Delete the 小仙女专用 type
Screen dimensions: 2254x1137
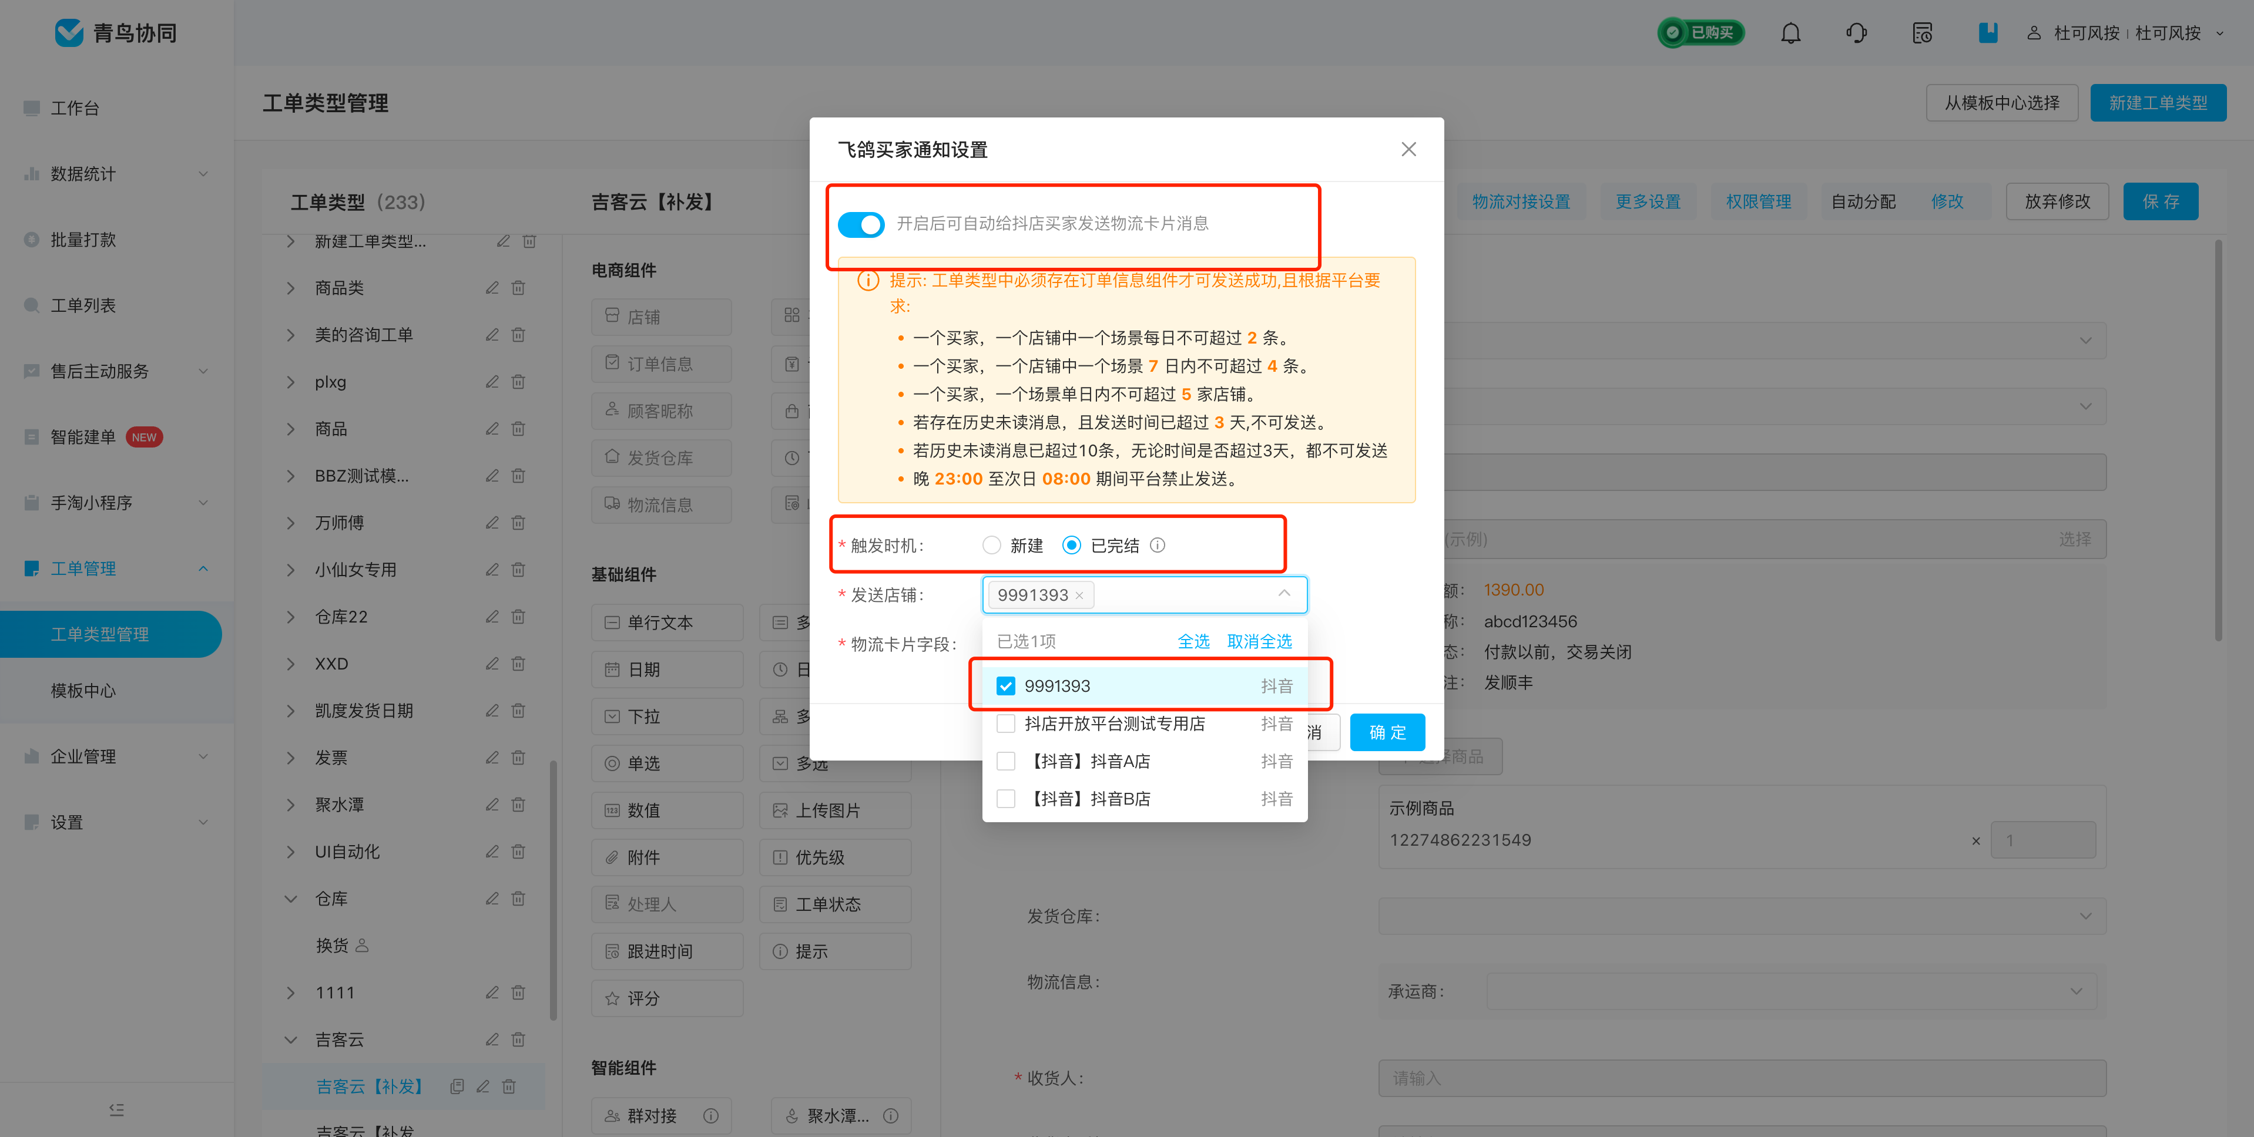[518, 569]
